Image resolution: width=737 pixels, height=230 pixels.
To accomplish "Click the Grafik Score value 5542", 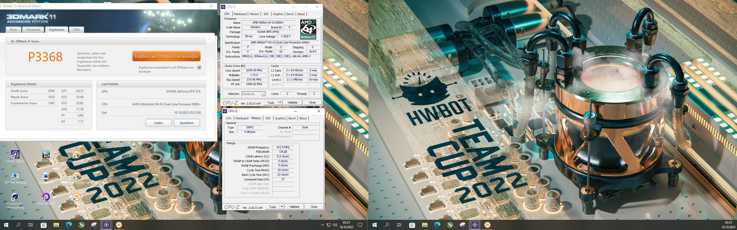I will (51, 91).
